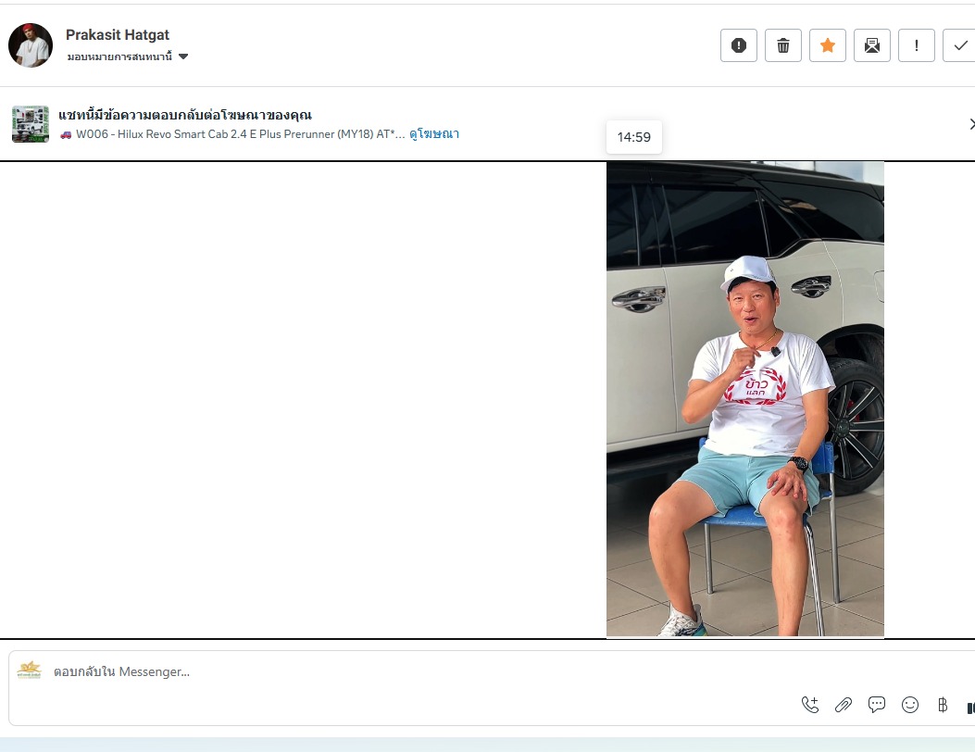
Task: Mark conversation unread via envelope icon
Action: click(x=872, y=45)
